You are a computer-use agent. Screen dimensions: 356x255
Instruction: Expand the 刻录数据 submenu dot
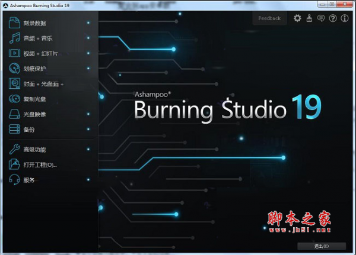(x=88, y=23)
